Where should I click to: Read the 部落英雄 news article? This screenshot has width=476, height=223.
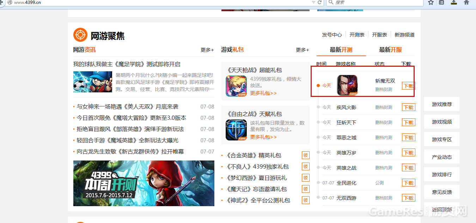point(130,129)
